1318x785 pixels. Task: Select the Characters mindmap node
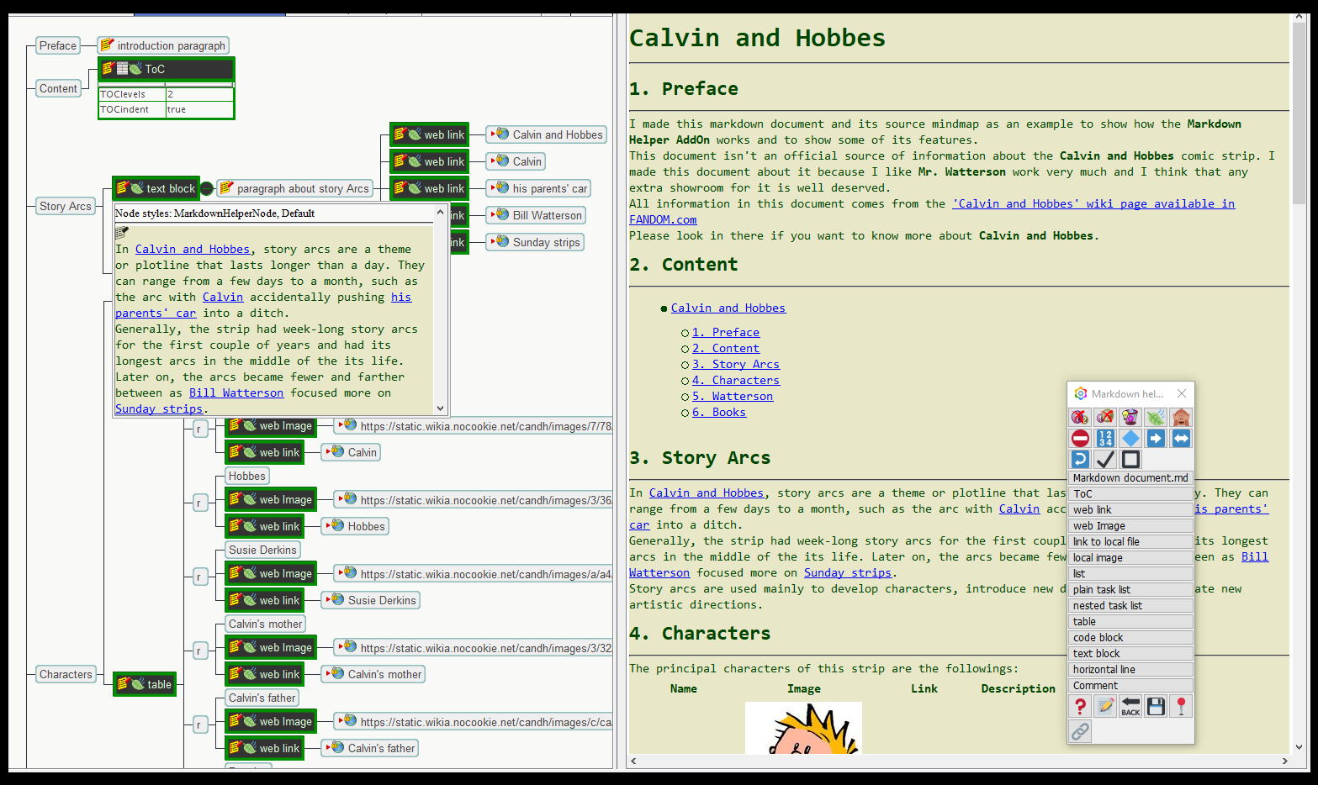coord(66,674)
